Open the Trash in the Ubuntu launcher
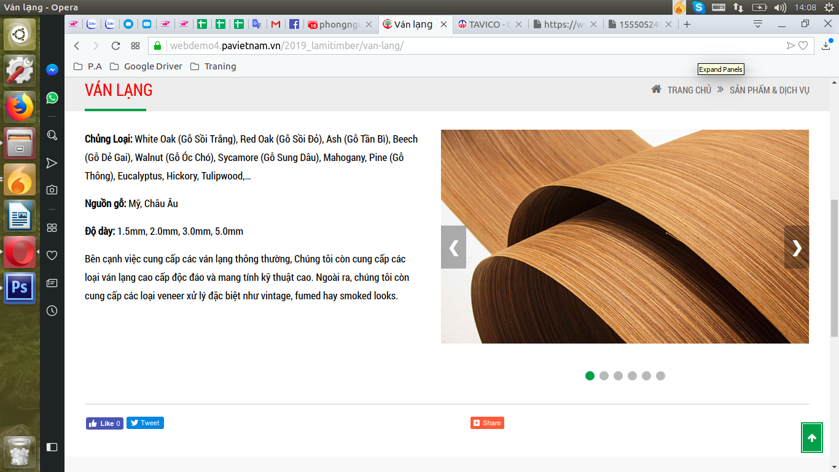Screen dimensions: 839x472 [20, 452]
